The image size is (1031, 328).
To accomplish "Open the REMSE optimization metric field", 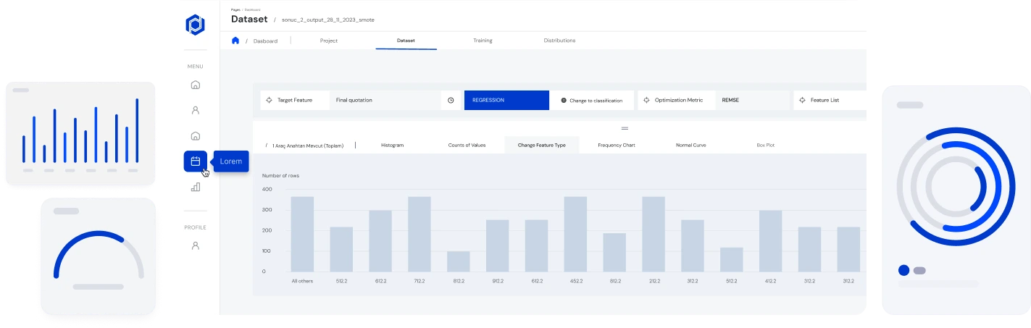I will [753, 100].
